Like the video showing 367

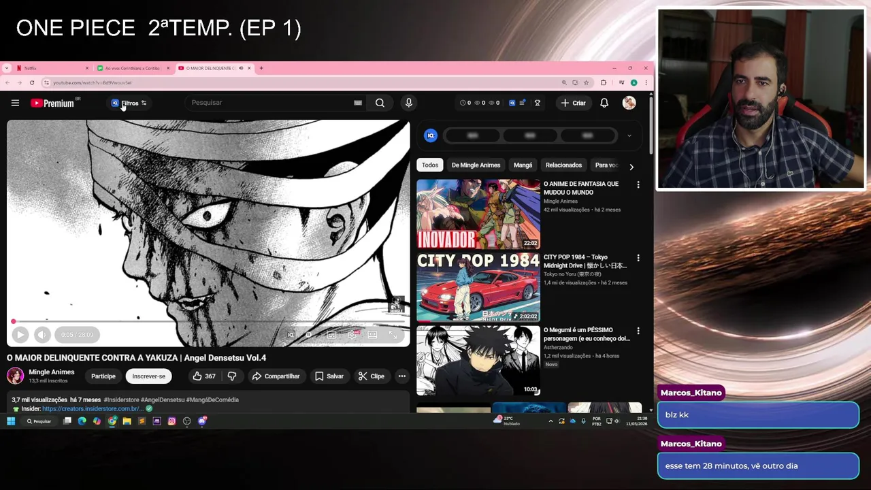204,376
